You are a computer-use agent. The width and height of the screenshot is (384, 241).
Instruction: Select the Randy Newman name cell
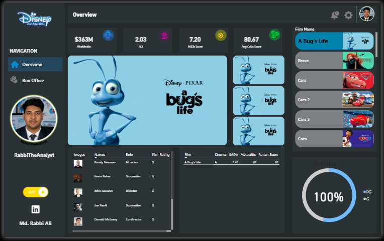(106, 162)
